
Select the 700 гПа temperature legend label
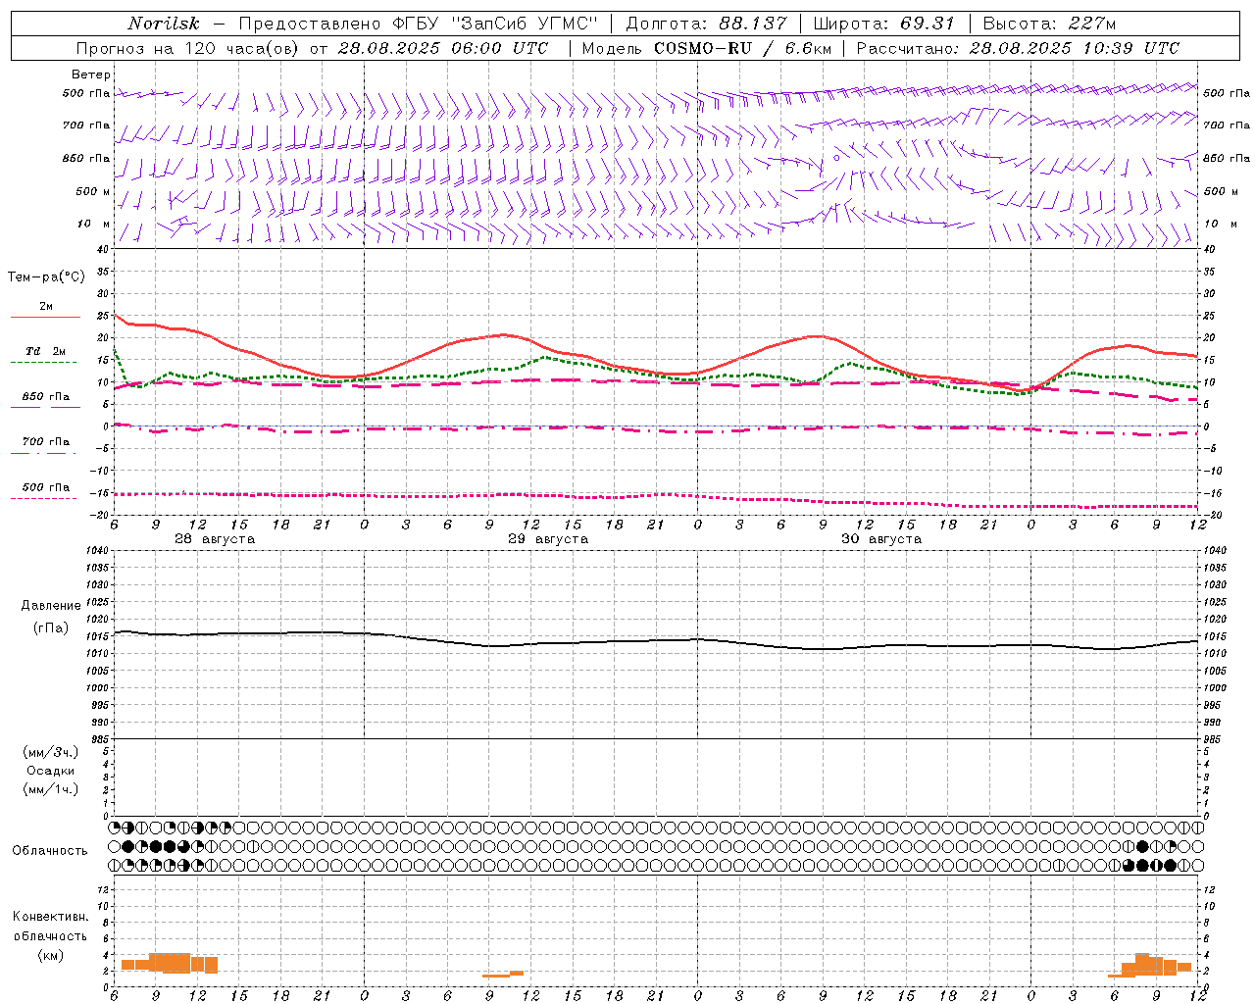46,442
